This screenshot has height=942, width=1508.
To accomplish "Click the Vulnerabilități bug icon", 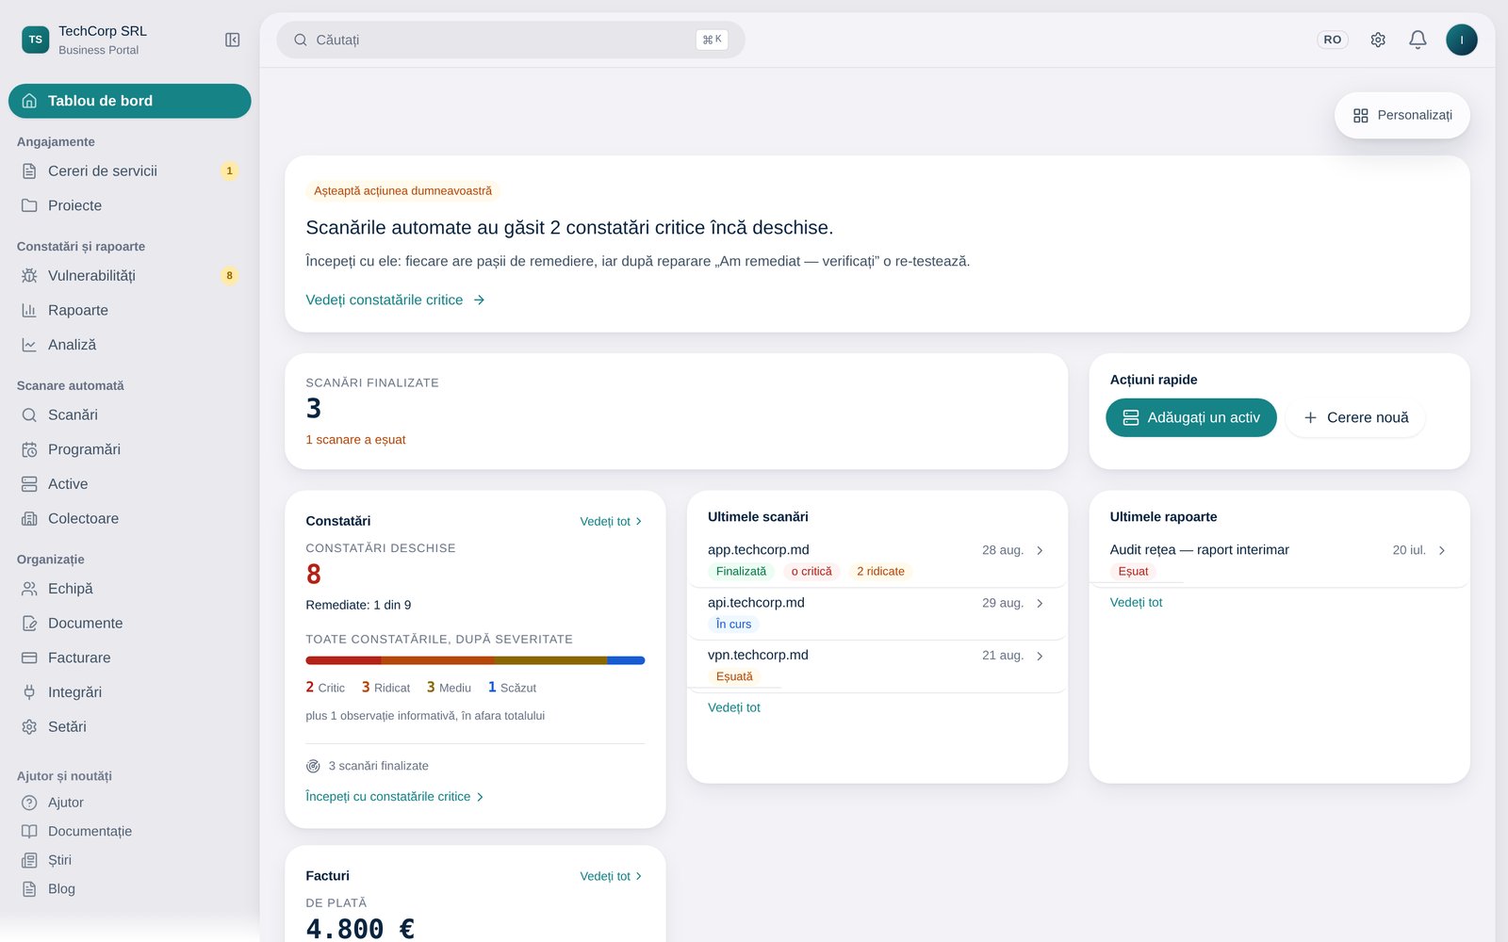I will pyautogui.click(x=29, y=276).
